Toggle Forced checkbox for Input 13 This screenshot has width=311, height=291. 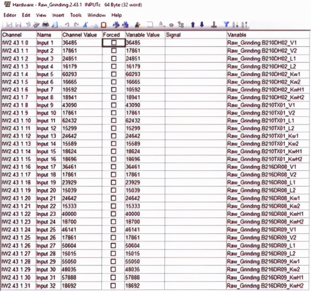point(114,136)
